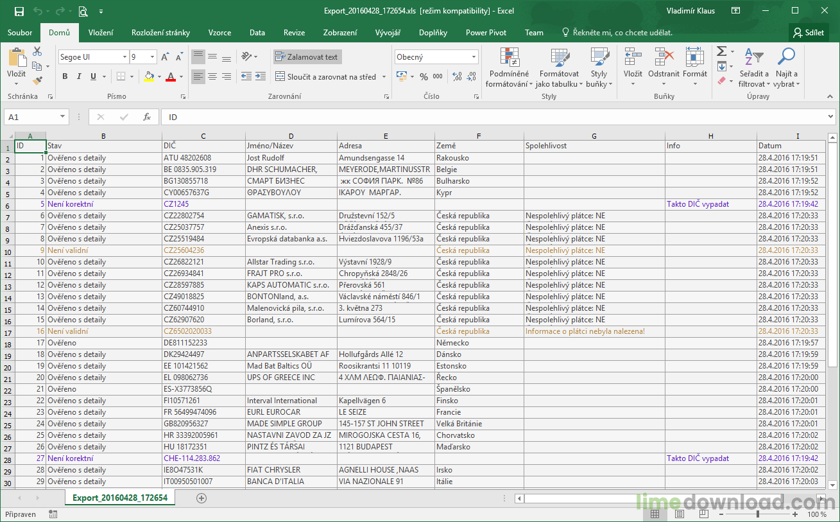
Task: Click the Save icon in quick access toolbar
Action: 19,11
